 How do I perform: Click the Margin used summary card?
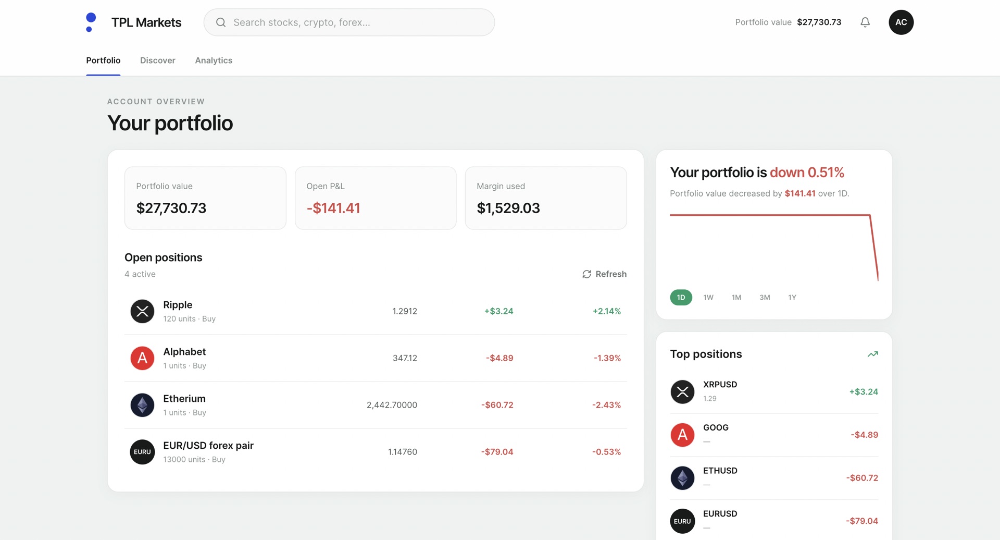pyautogui.click(x=546, y=198)
